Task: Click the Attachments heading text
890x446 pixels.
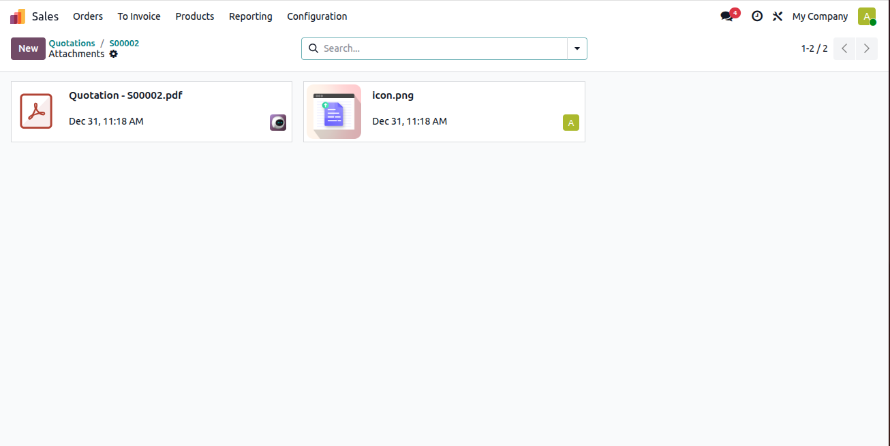Action: click(x=77, y=54)
